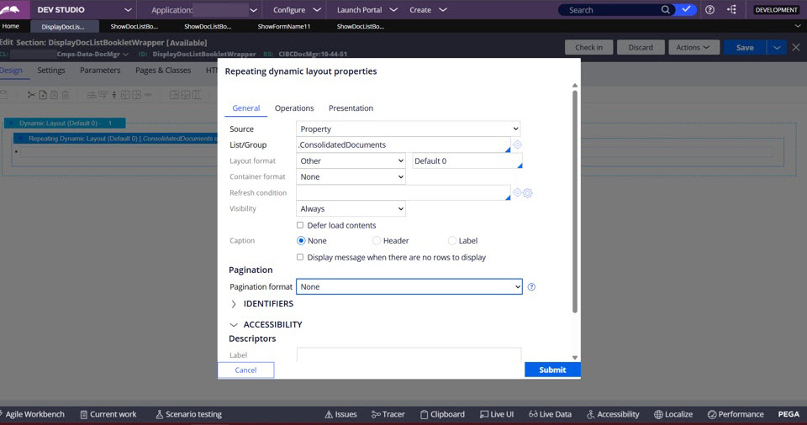This screenshot has width=807, height=425.
Task: Open Performance tool in footer
Action: 736,414
